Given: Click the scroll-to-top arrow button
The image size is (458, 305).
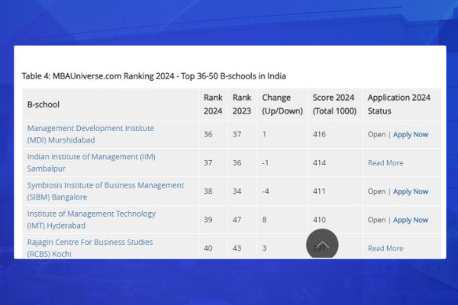Looking at the screenshot, I should pos(322,244).
